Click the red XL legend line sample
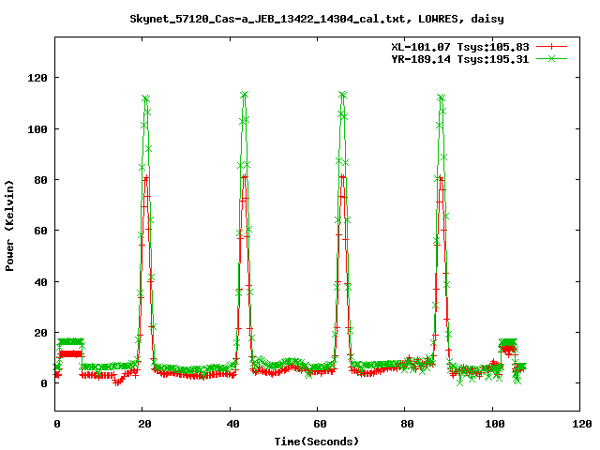600x450 pixels. pos(551,47)
